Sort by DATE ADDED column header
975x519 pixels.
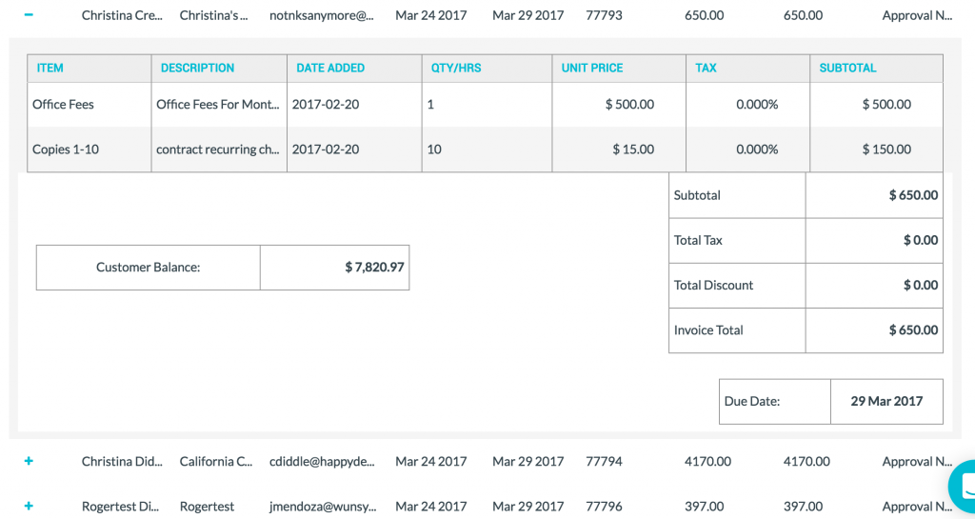coord(330,69)
